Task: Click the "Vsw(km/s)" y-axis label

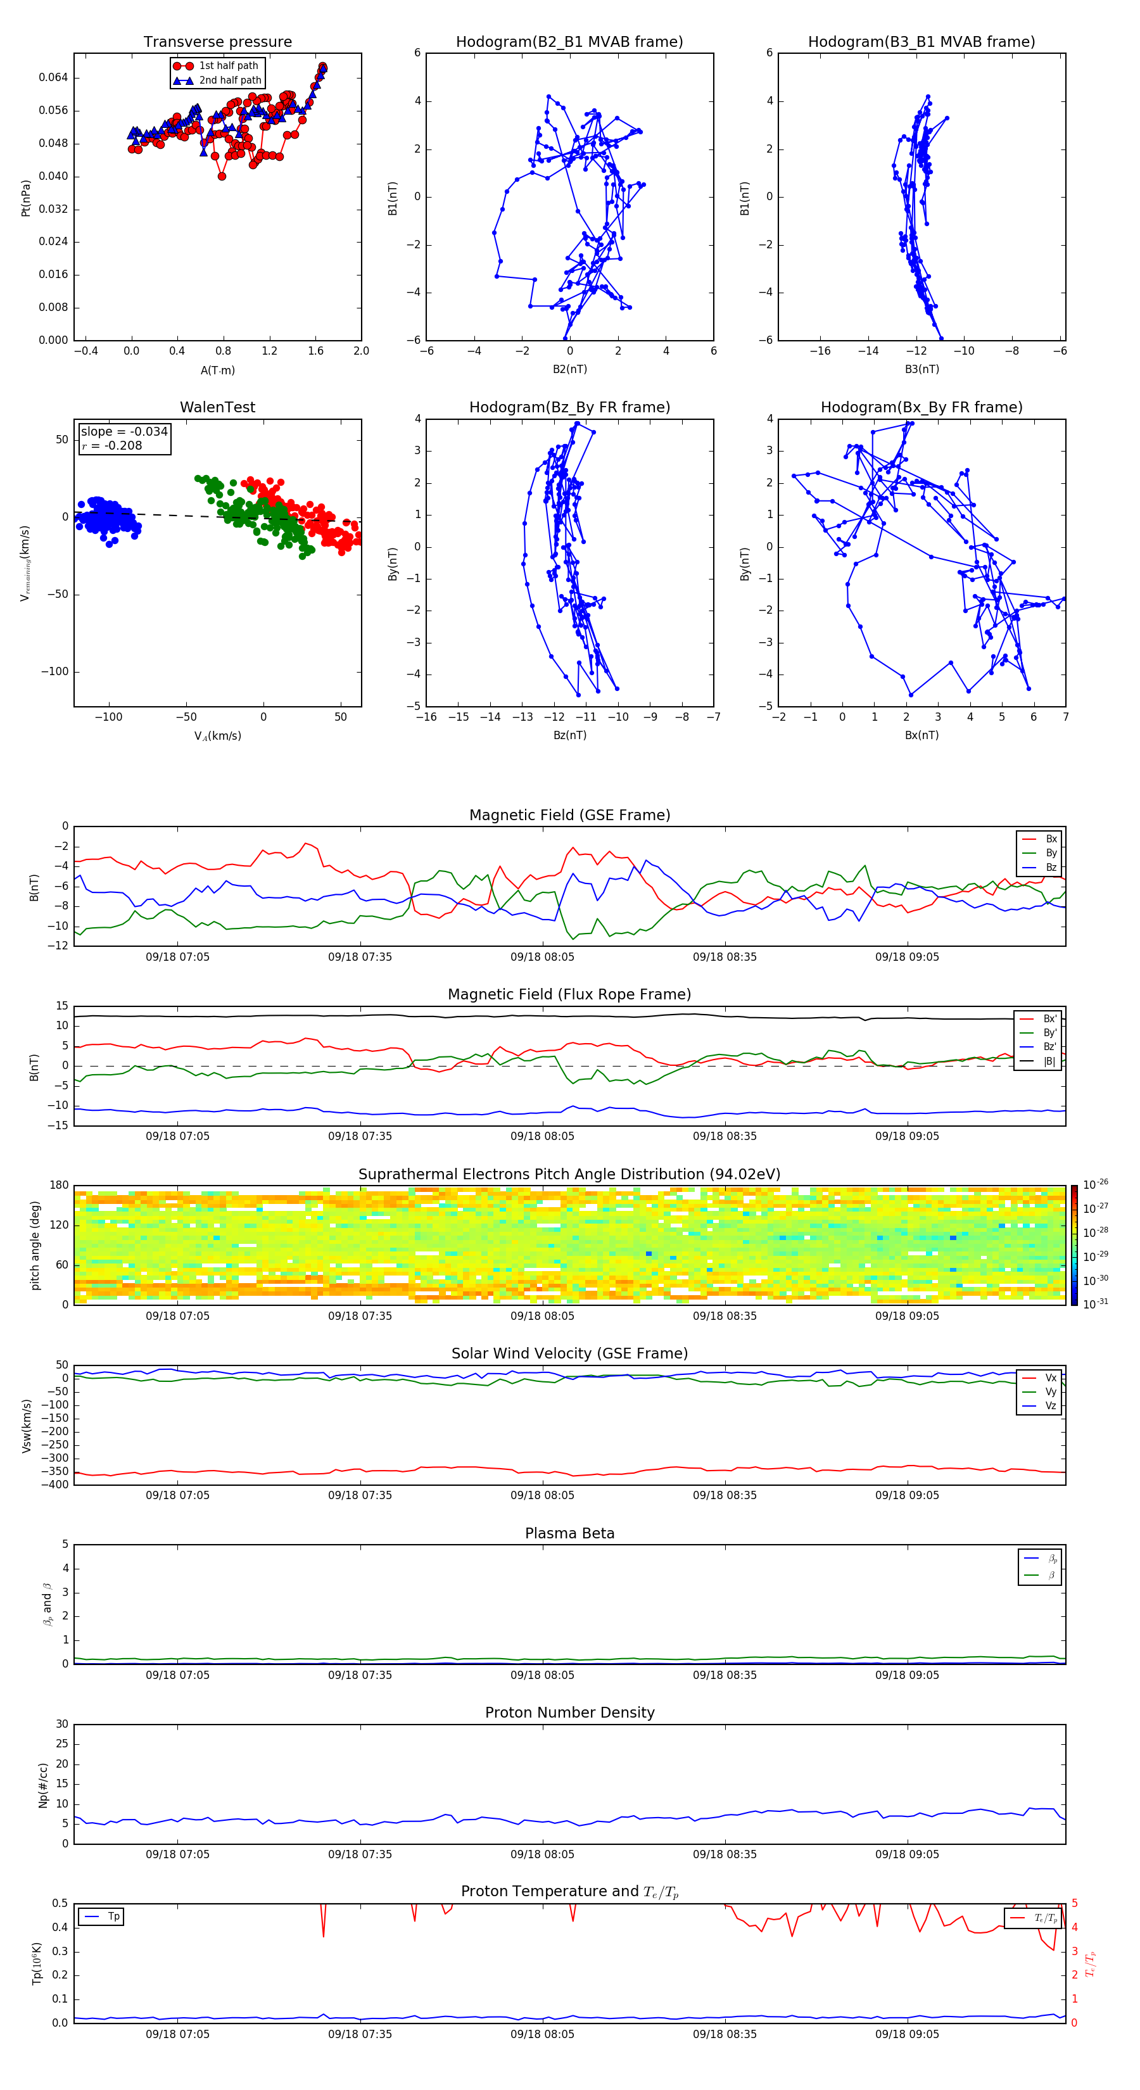Action: [x=26, y=1426]
